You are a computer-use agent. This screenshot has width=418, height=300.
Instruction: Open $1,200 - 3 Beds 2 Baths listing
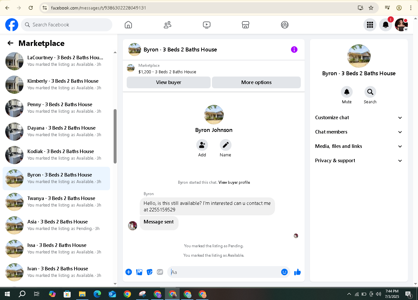(167, 72)
